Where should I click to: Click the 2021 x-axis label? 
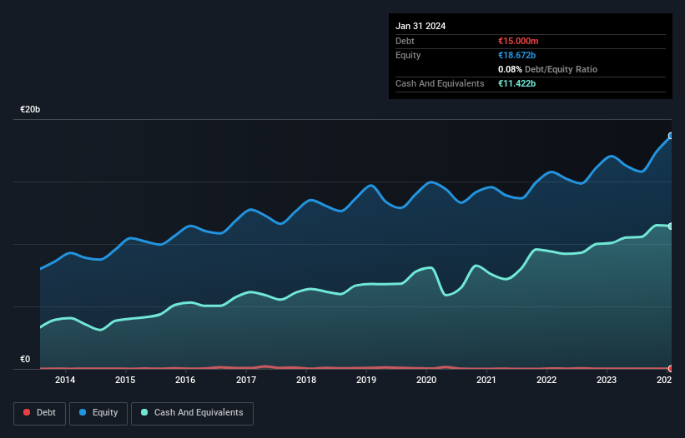486,380
